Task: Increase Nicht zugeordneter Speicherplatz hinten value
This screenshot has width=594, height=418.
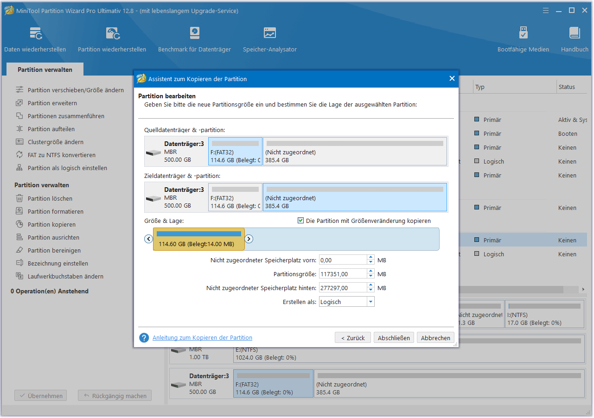Action: pos(370,285)
